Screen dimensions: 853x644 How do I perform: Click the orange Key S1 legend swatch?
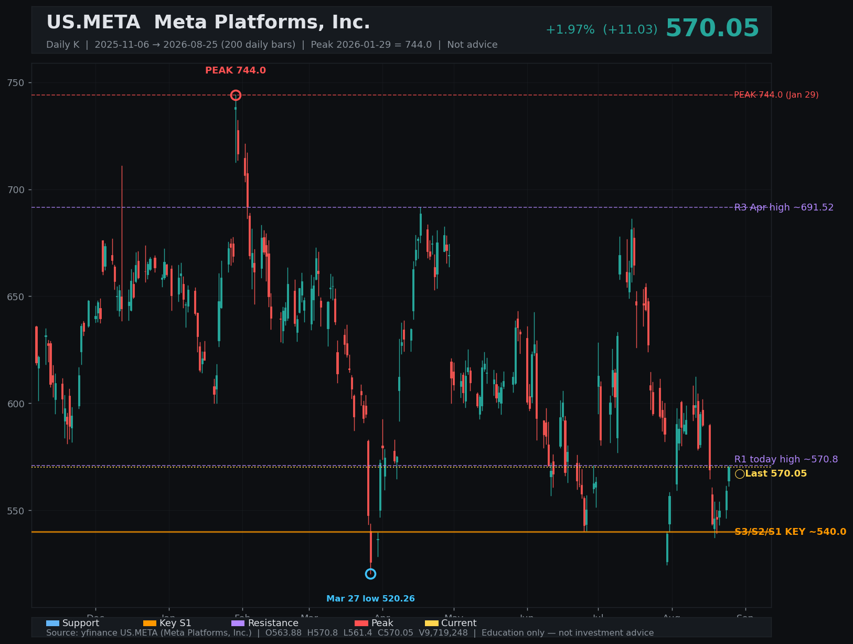(x=150, y=623)
